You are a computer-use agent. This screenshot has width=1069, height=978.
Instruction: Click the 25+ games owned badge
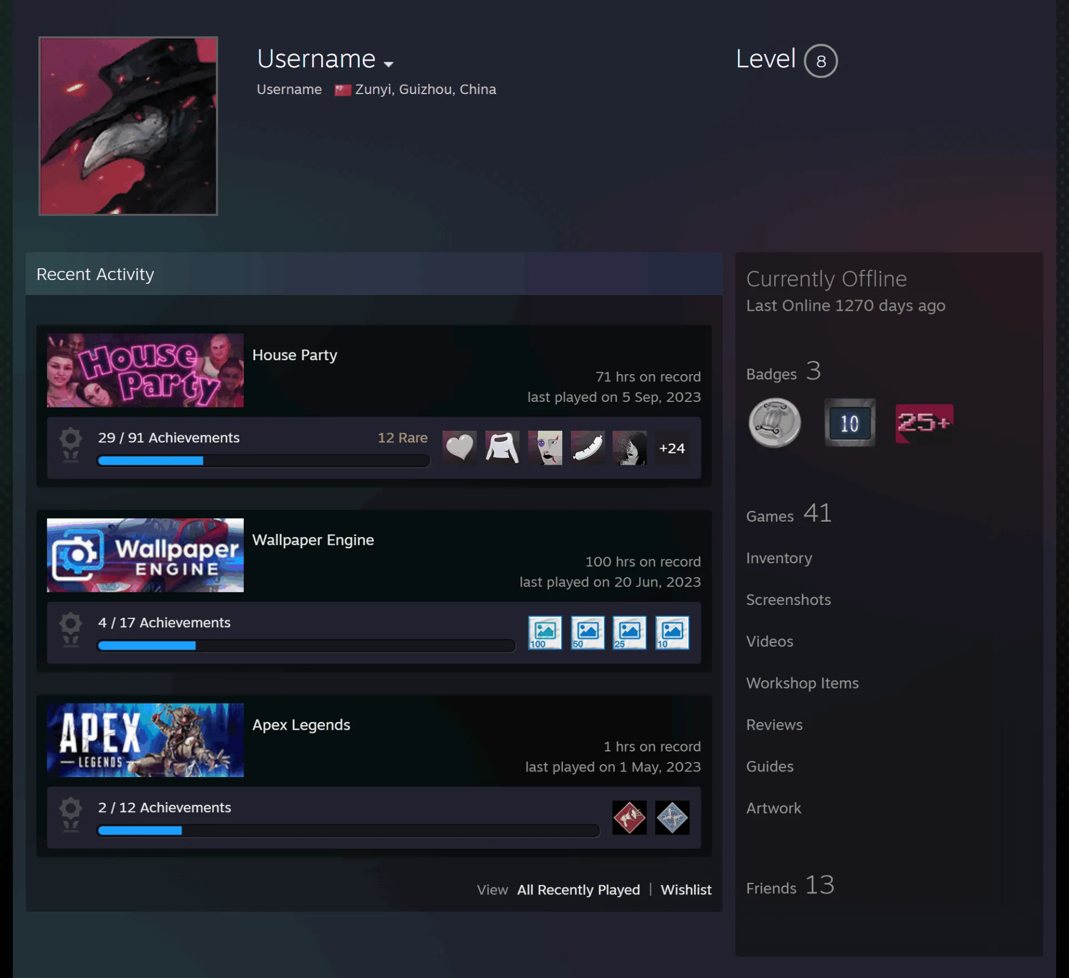tap(924, 423)
